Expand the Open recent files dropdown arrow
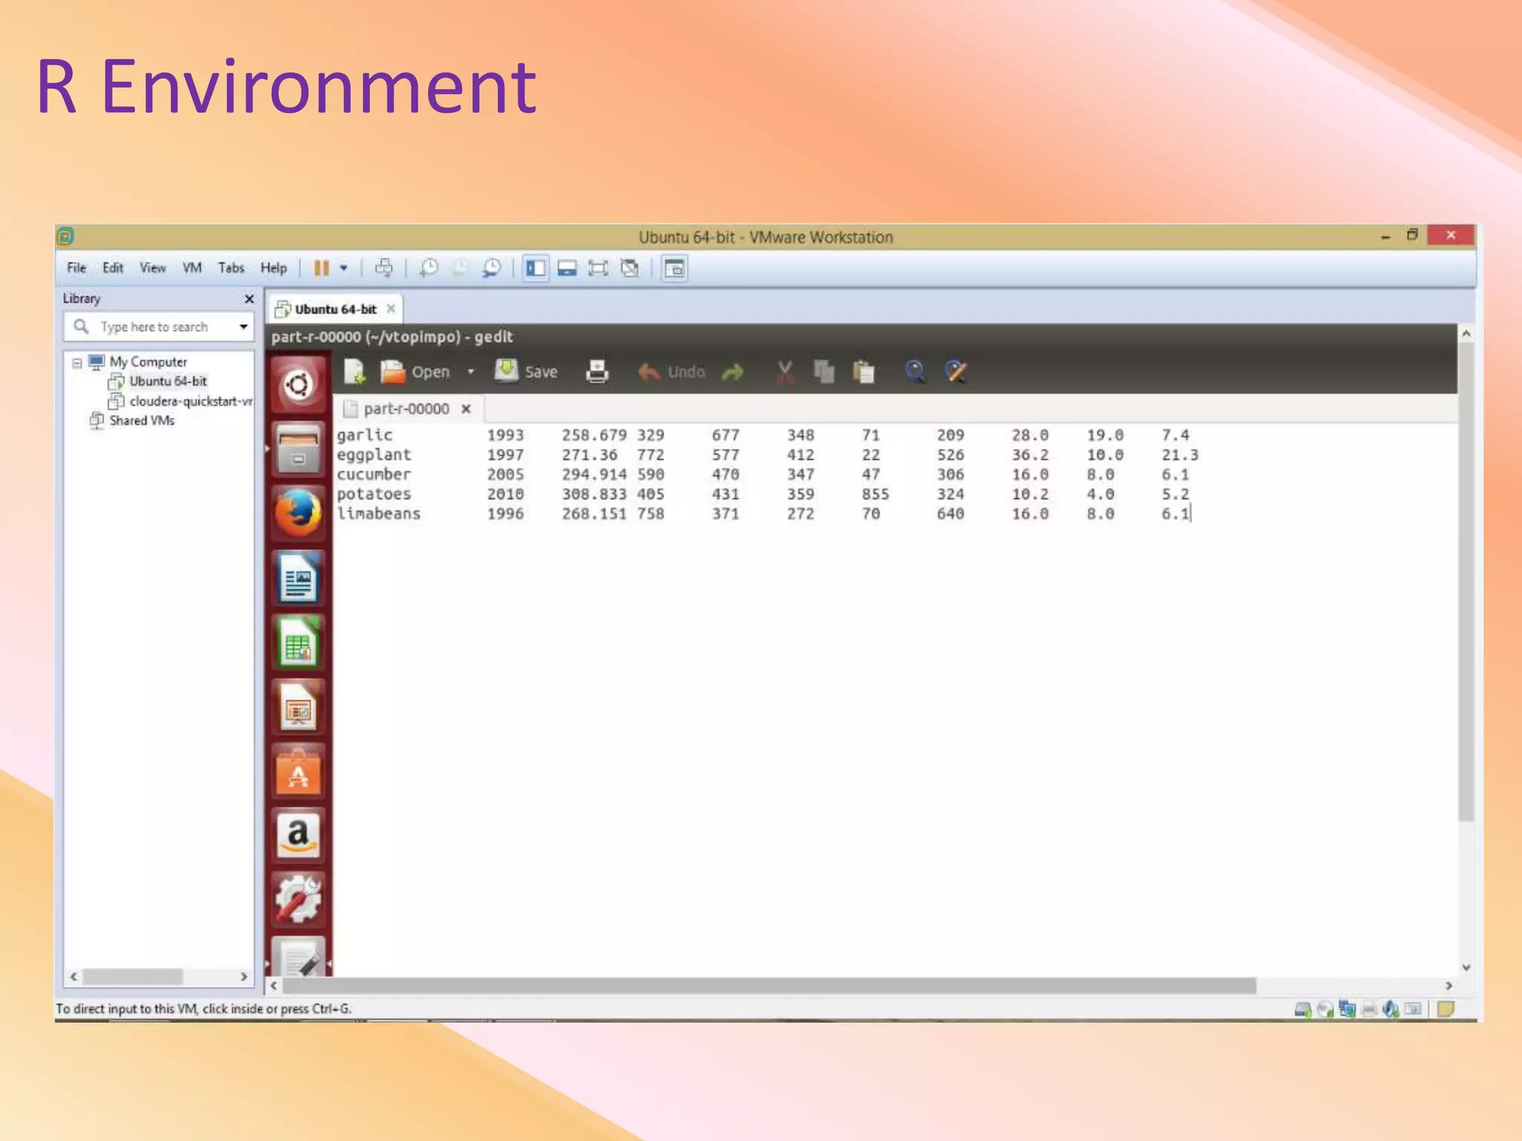This screenshot has width=1522, height=1141. pos(470,371)
